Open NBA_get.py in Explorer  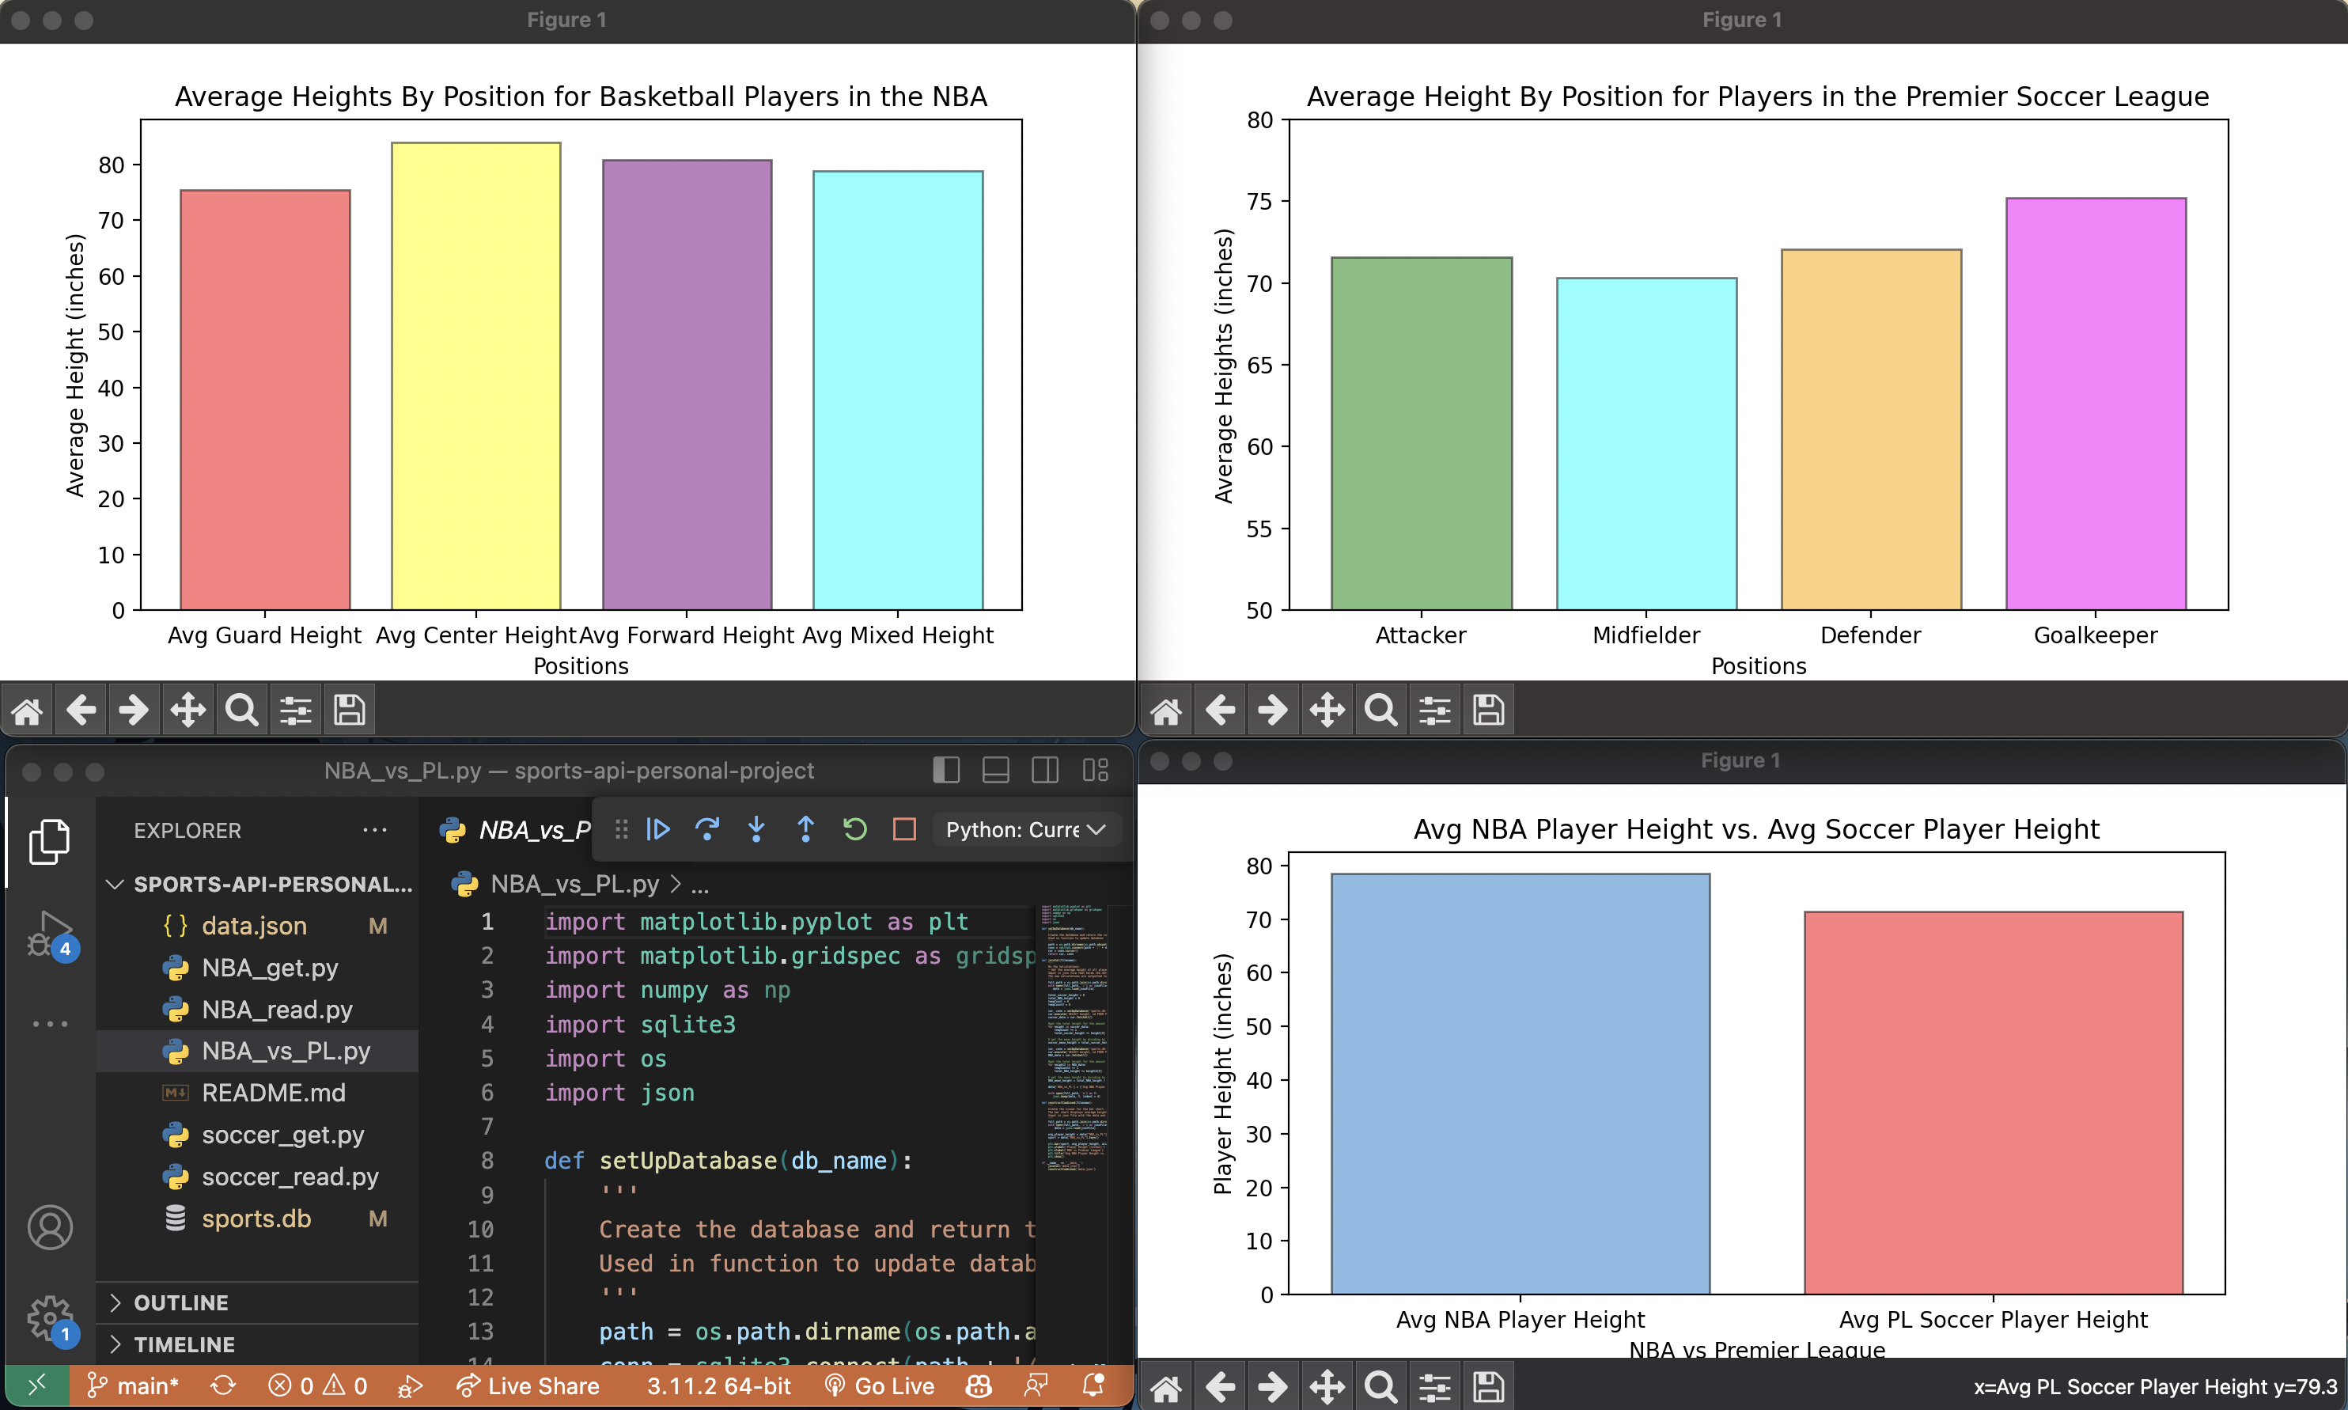(257, 967)
